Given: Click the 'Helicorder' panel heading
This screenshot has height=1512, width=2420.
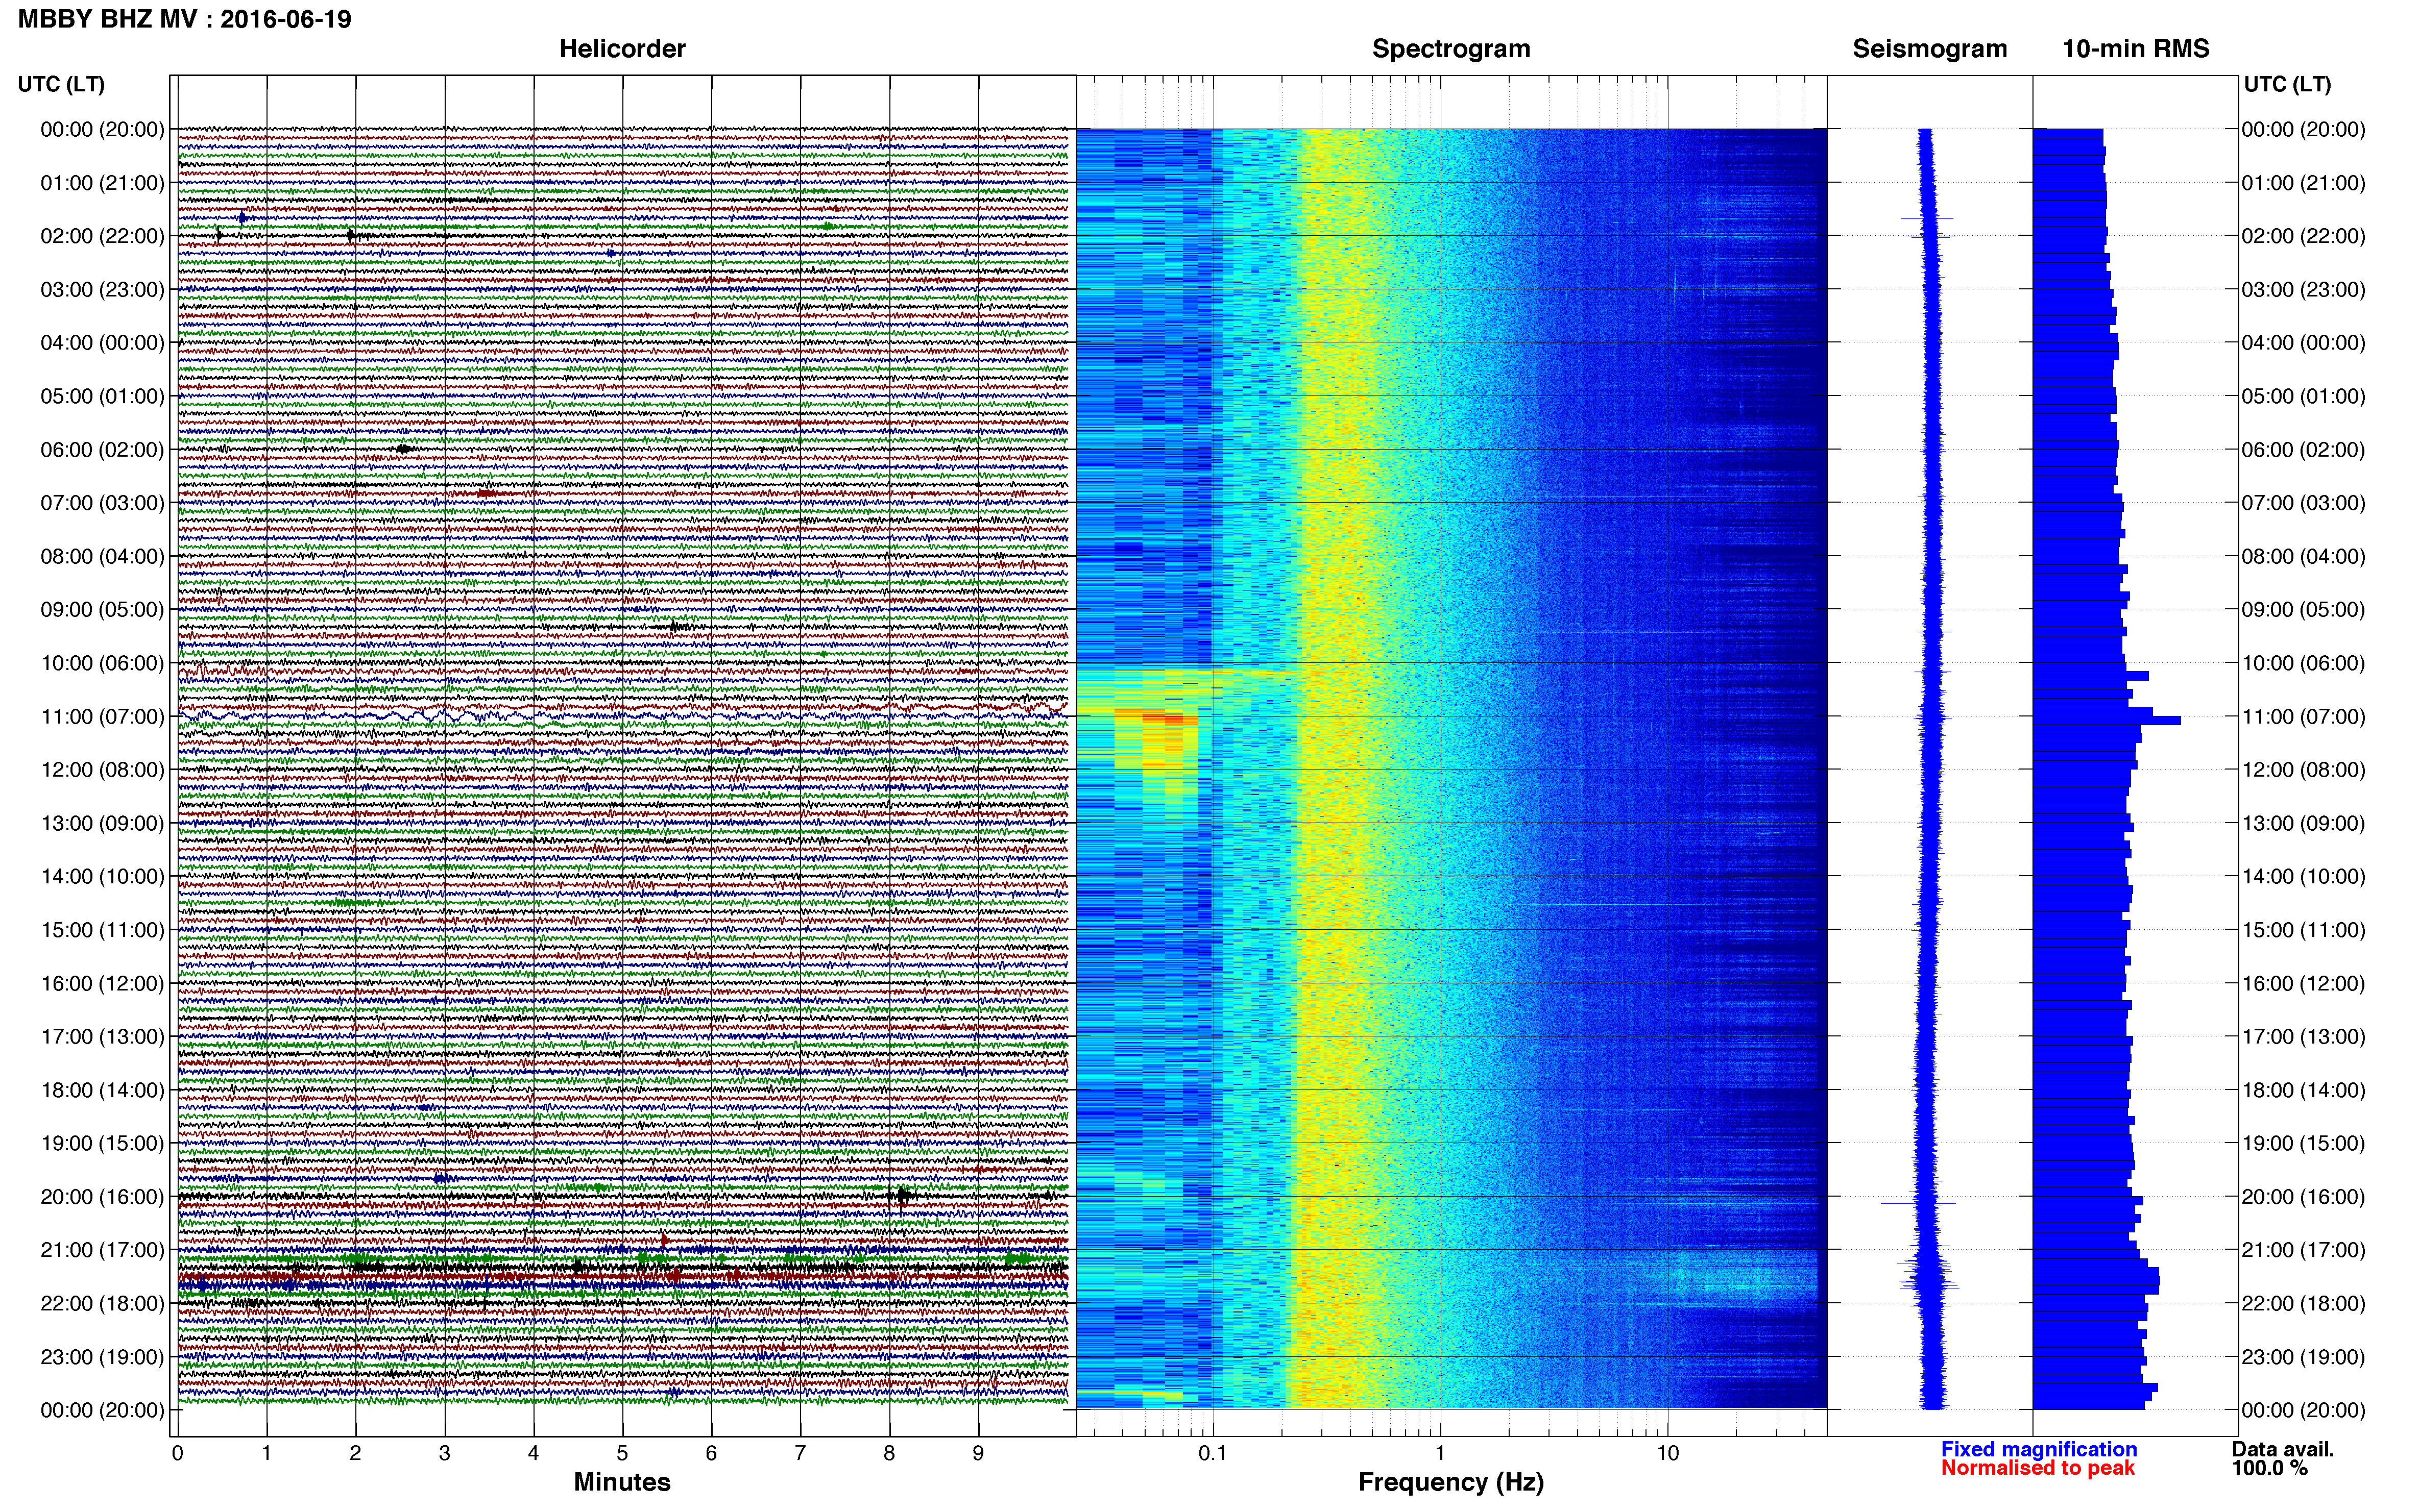Looking at the screenshot, I should [x=622, y=49].
